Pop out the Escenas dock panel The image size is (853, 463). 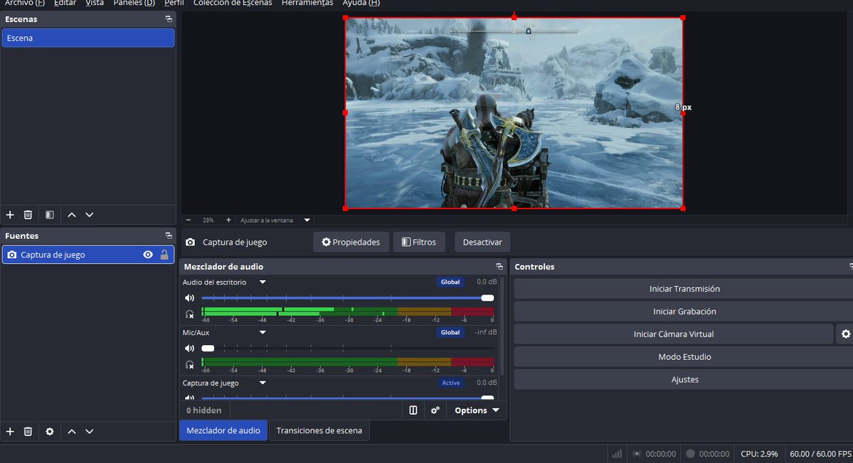pyautogui.click(x=169, y=19)
